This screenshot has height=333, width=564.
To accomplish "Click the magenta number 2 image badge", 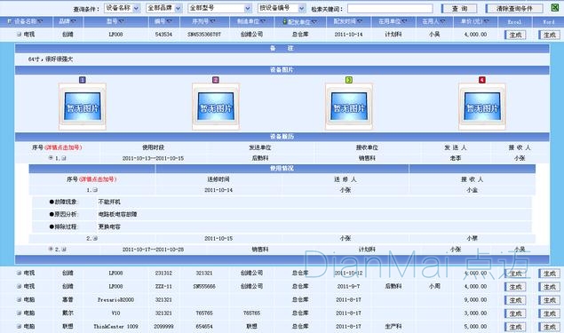I will pos(216,80).
